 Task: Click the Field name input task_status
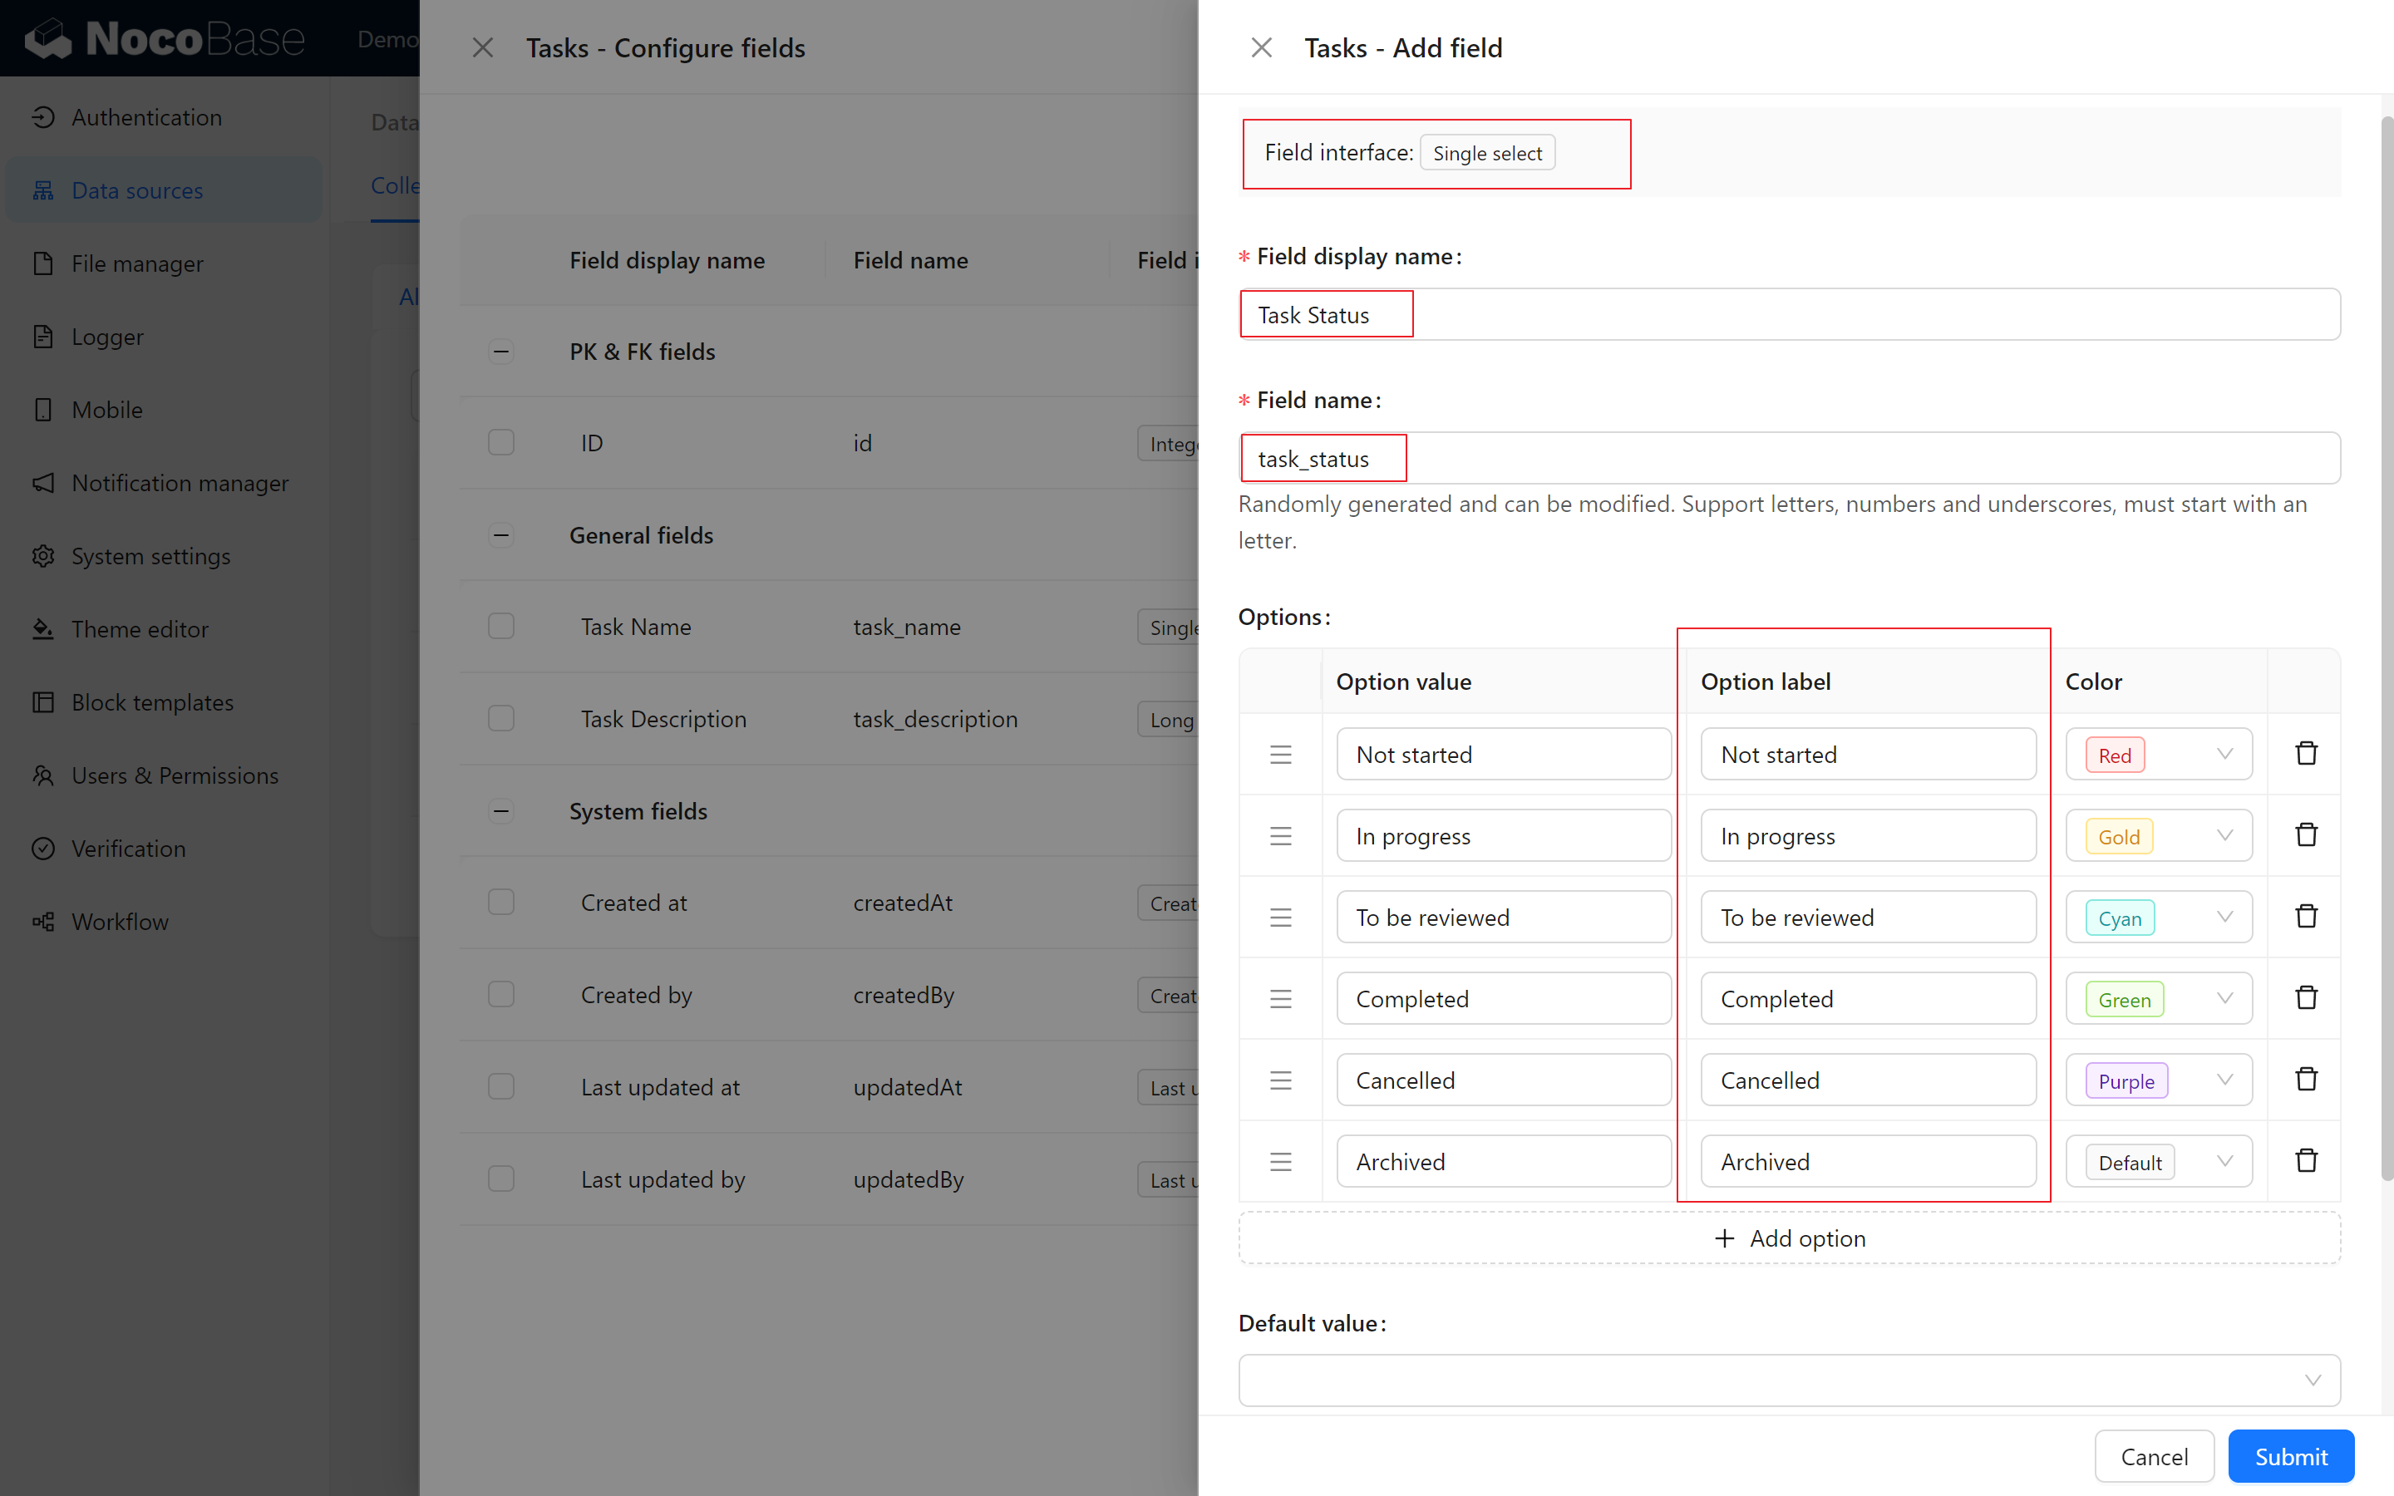click(x=1789, y=458)
